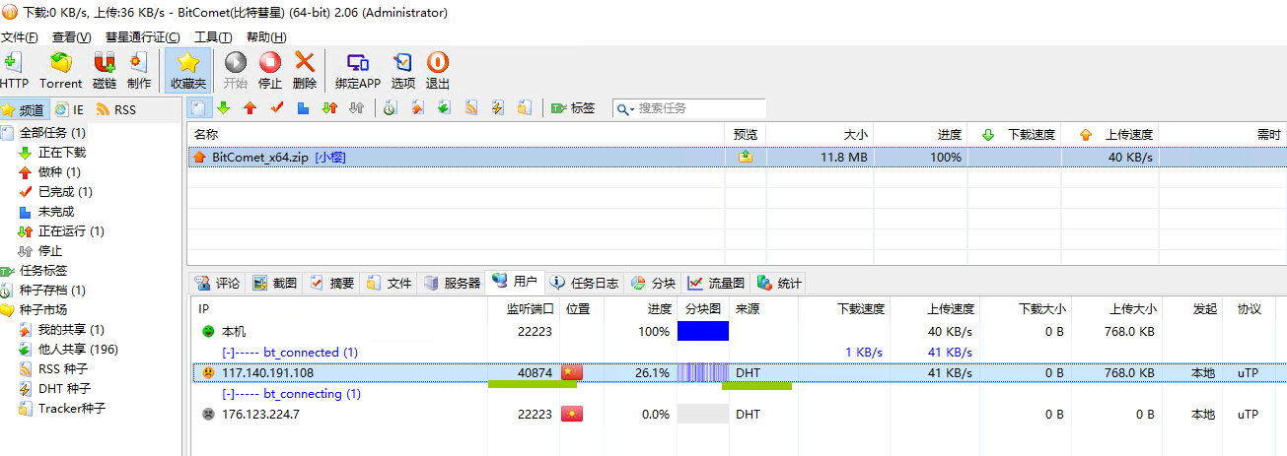The image size is (1287, 456).
Task: Open the 文件(F) menu
Action: [x=20, y=36]
